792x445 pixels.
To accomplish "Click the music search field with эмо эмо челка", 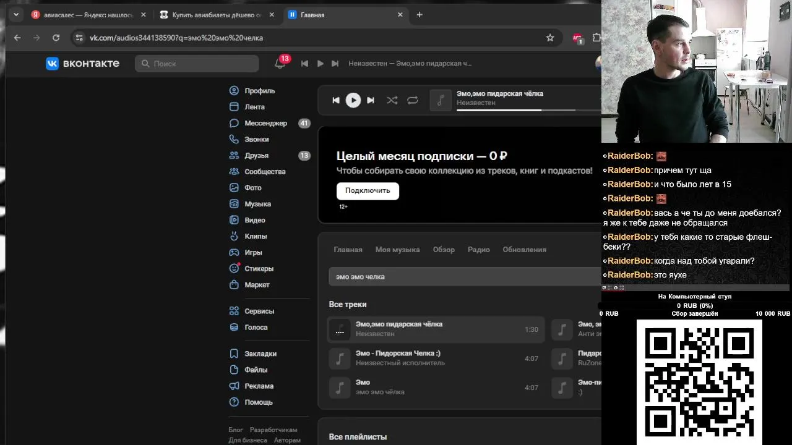I will tap(465, 276).
